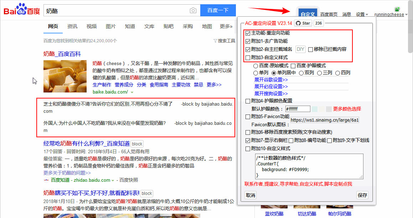Click the 自定义 button in top bar
The width and height of the screenshot is (413, 218).
[x=308, y=13]
